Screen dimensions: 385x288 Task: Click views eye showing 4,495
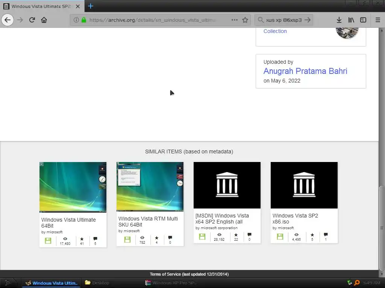point(296,235)
